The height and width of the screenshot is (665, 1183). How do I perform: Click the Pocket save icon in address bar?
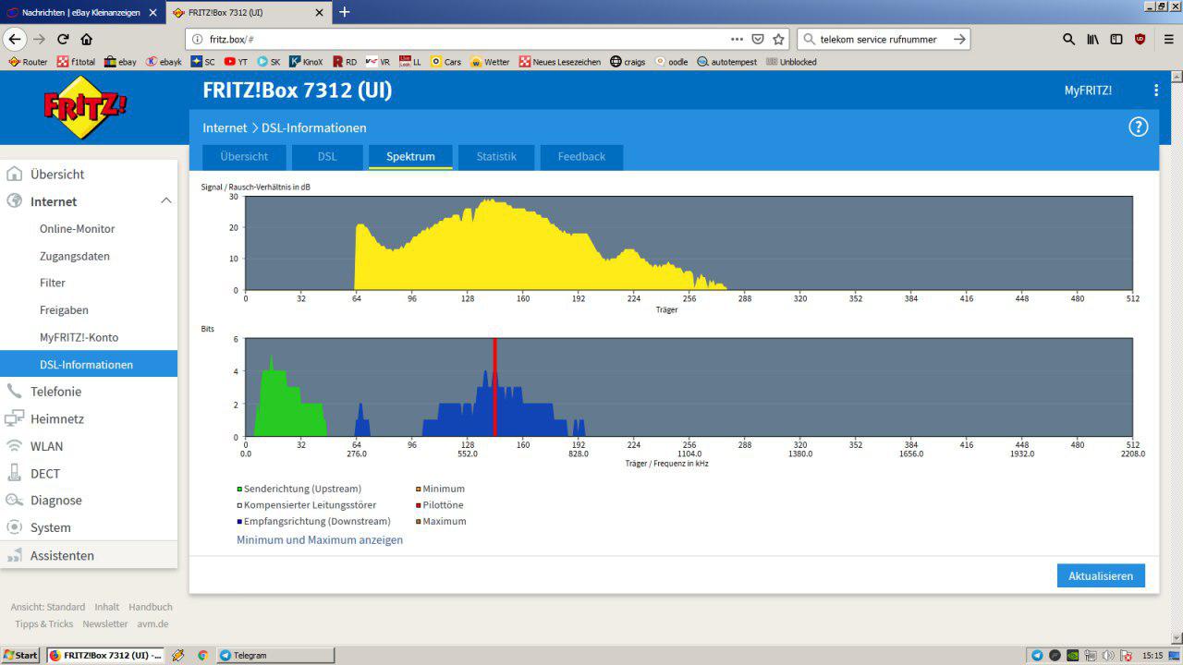(x=758, y=39)
